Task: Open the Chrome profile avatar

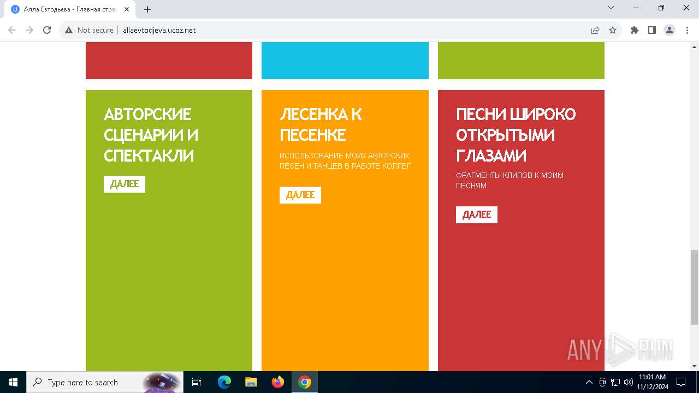Action: [x=670, y=30]
